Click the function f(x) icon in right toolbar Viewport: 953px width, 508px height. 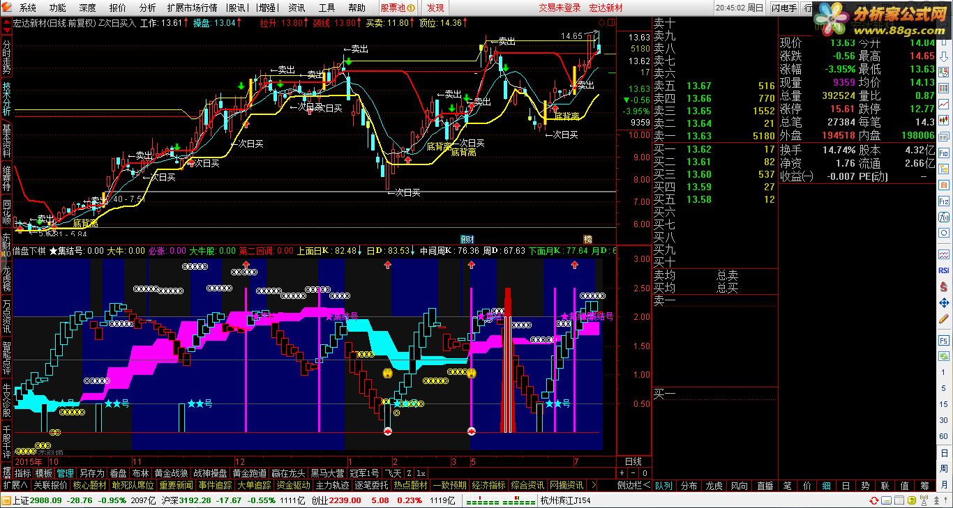[x=944, y=216]
